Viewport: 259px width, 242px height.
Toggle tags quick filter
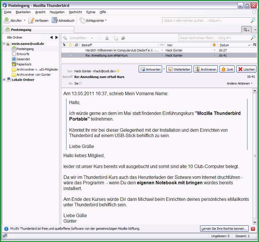[115, 38]
